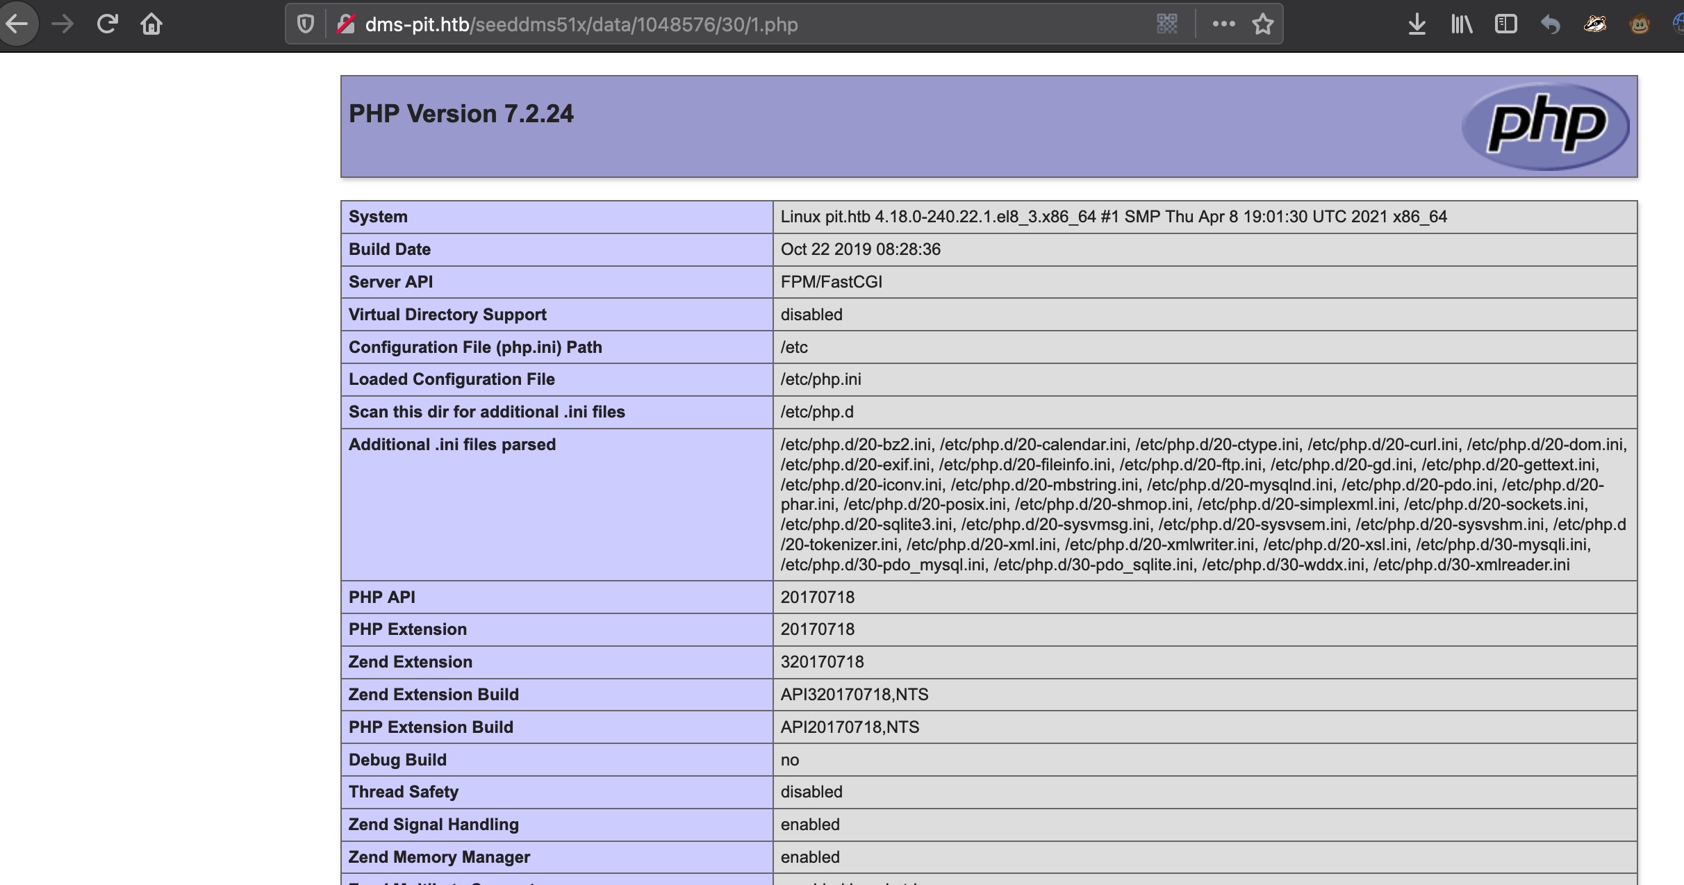This screenshot has height=885, width=1684.
Task: Open the home page button
Action: (x=151, y=24)
